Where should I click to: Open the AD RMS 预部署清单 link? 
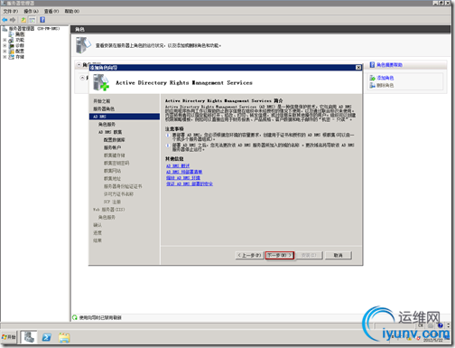[184, 172]
